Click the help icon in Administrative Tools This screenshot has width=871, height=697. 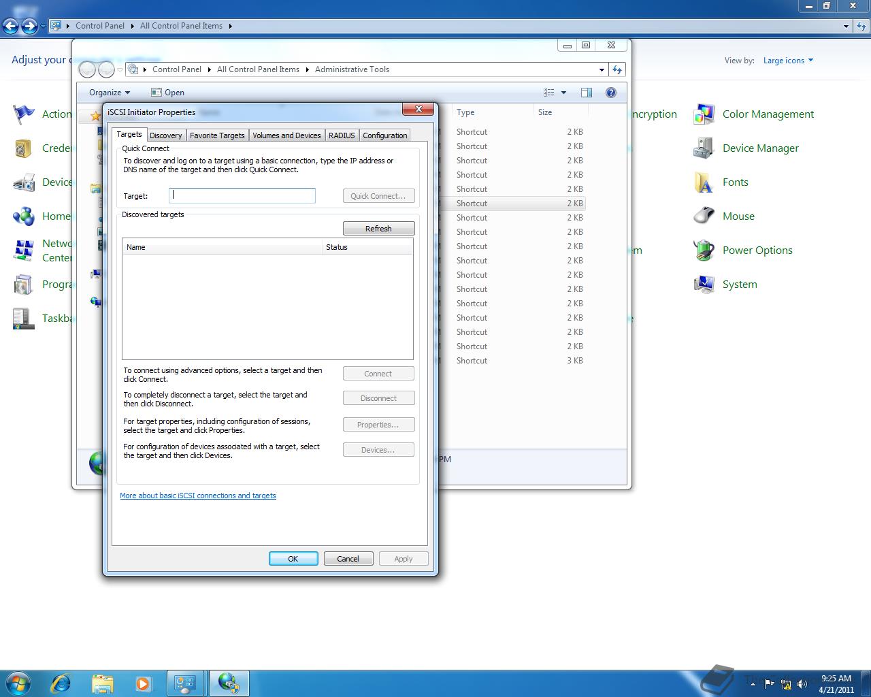[611, 93]
